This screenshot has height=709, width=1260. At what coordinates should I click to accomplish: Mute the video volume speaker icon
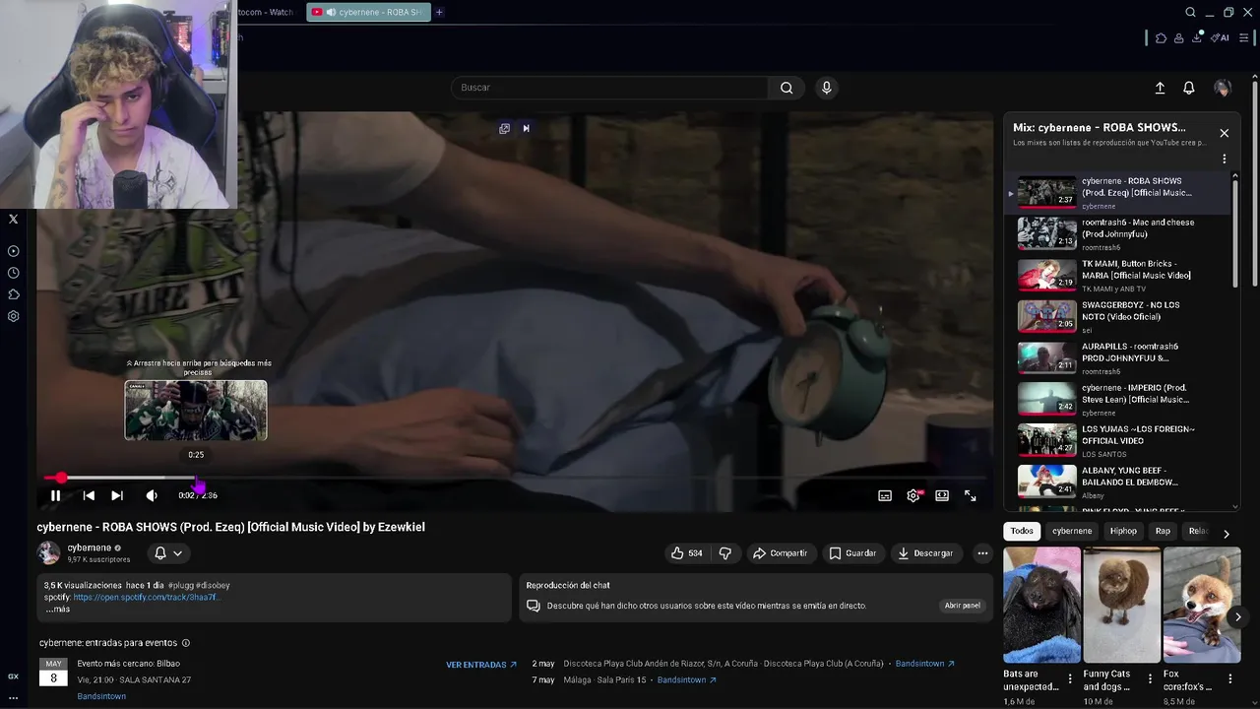152,495
